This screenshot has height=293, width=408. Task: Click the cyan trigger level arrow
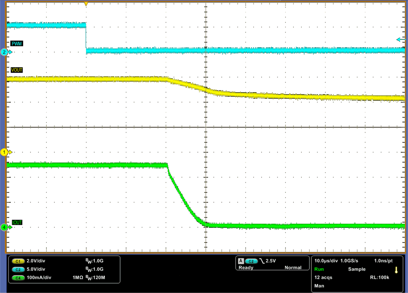400,40
